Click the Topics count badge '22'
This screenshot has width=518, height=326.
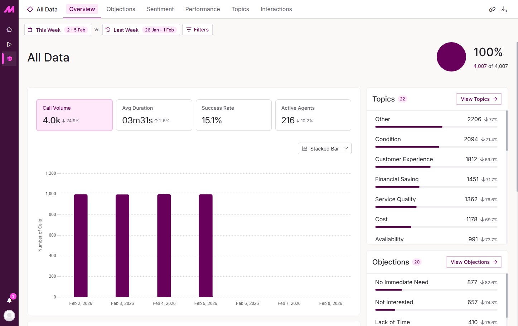402,99
